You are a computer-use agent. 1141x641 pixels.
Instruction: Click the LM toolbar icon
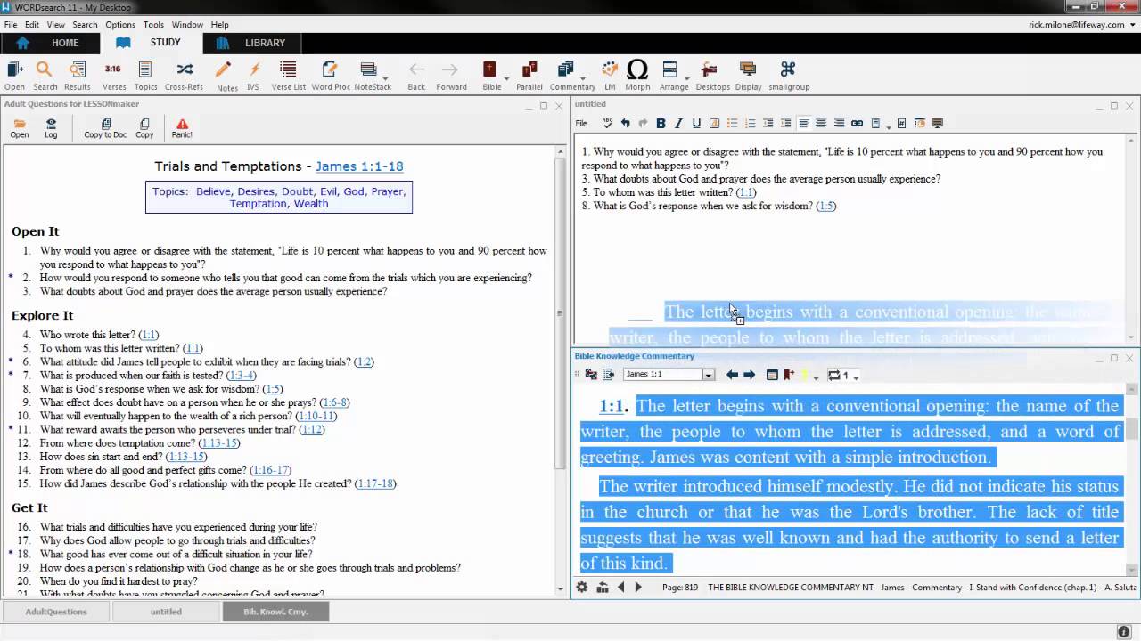tap(610, 76)
